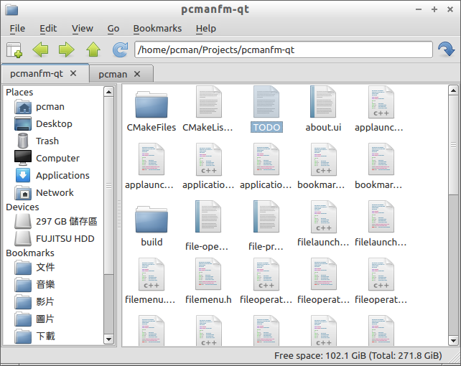
Task: Open the Network place
Action: click(55, 193)
